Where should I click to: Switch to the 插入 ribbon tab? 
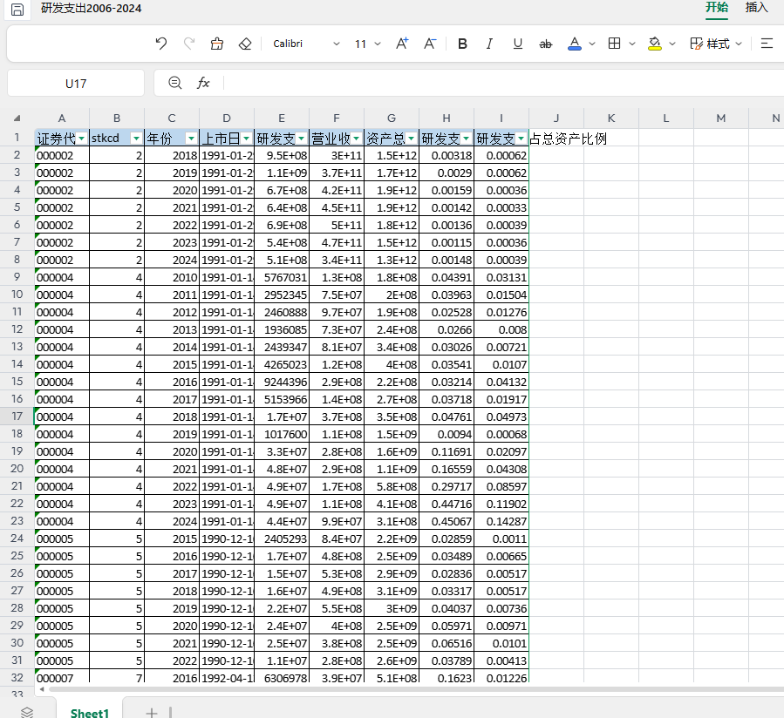756,8
